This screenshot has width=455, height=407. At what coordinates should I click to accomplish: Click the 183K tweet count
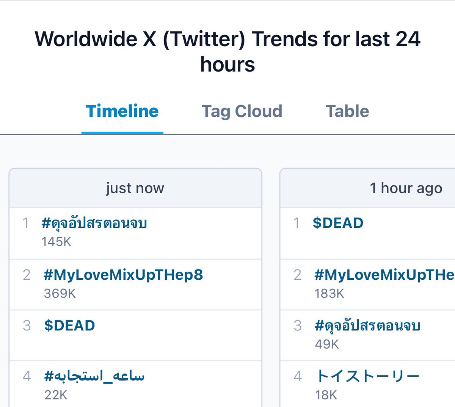[x=329, y=293]
